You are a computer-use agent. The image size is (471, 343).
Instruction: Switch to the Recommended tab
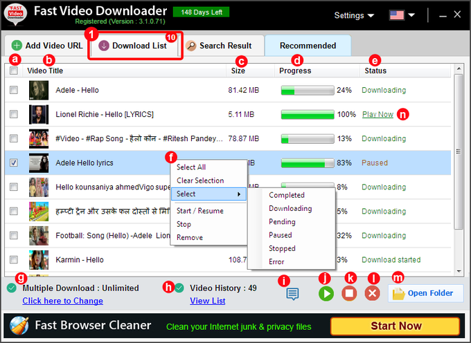click(308, 46)
